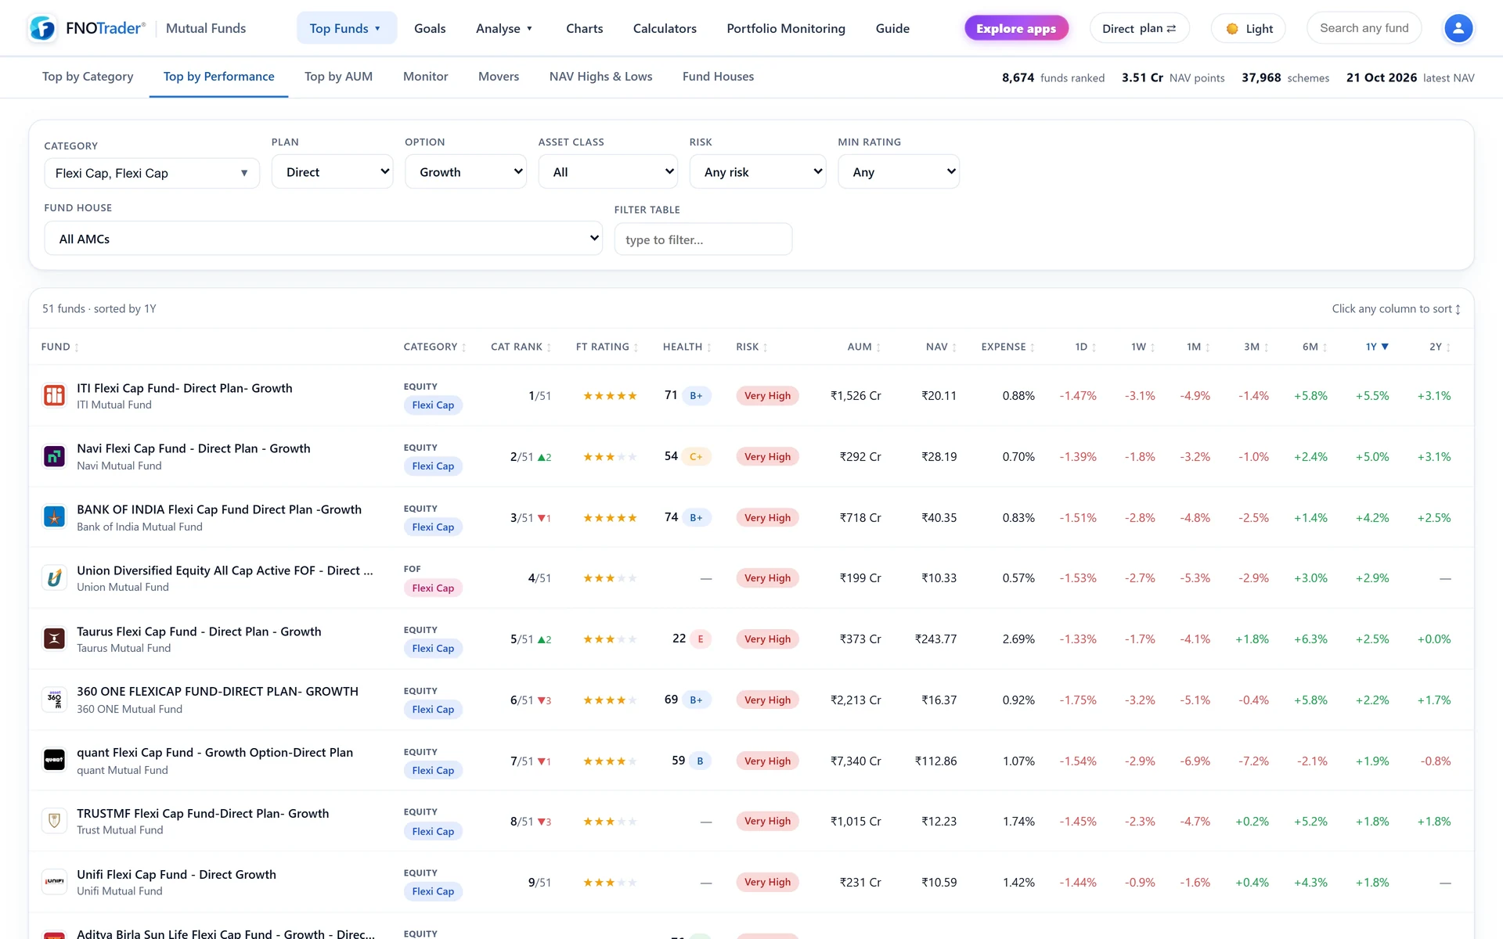1503x939 pixels.
Task: Click the ITI Mutual Fund logo icon
Action: (54, 395)
